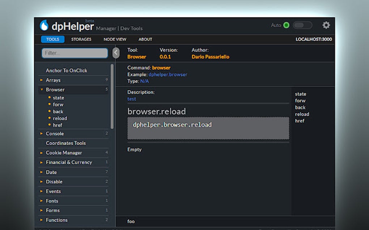Click the bullet icon next to "href"
This screenshot has height=230, width=369.
50,125
